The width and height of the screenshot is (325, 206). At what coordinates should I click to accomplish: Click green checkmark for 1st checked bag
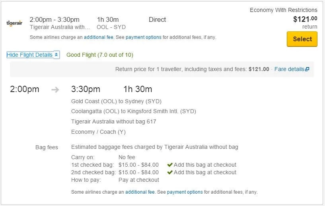pos(170,165)
